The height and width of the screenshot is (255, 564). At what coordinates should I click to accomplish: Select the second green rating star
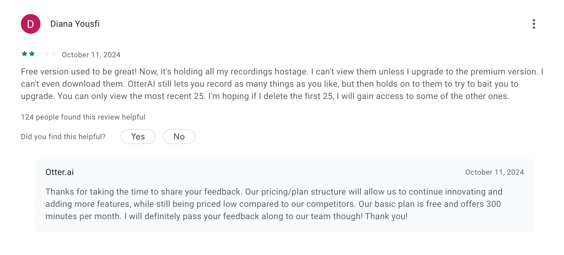point(32,54)
